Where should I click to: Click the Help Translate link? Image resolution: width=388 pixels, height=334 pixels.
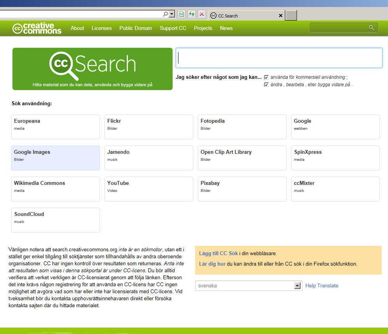pos(322,285)
